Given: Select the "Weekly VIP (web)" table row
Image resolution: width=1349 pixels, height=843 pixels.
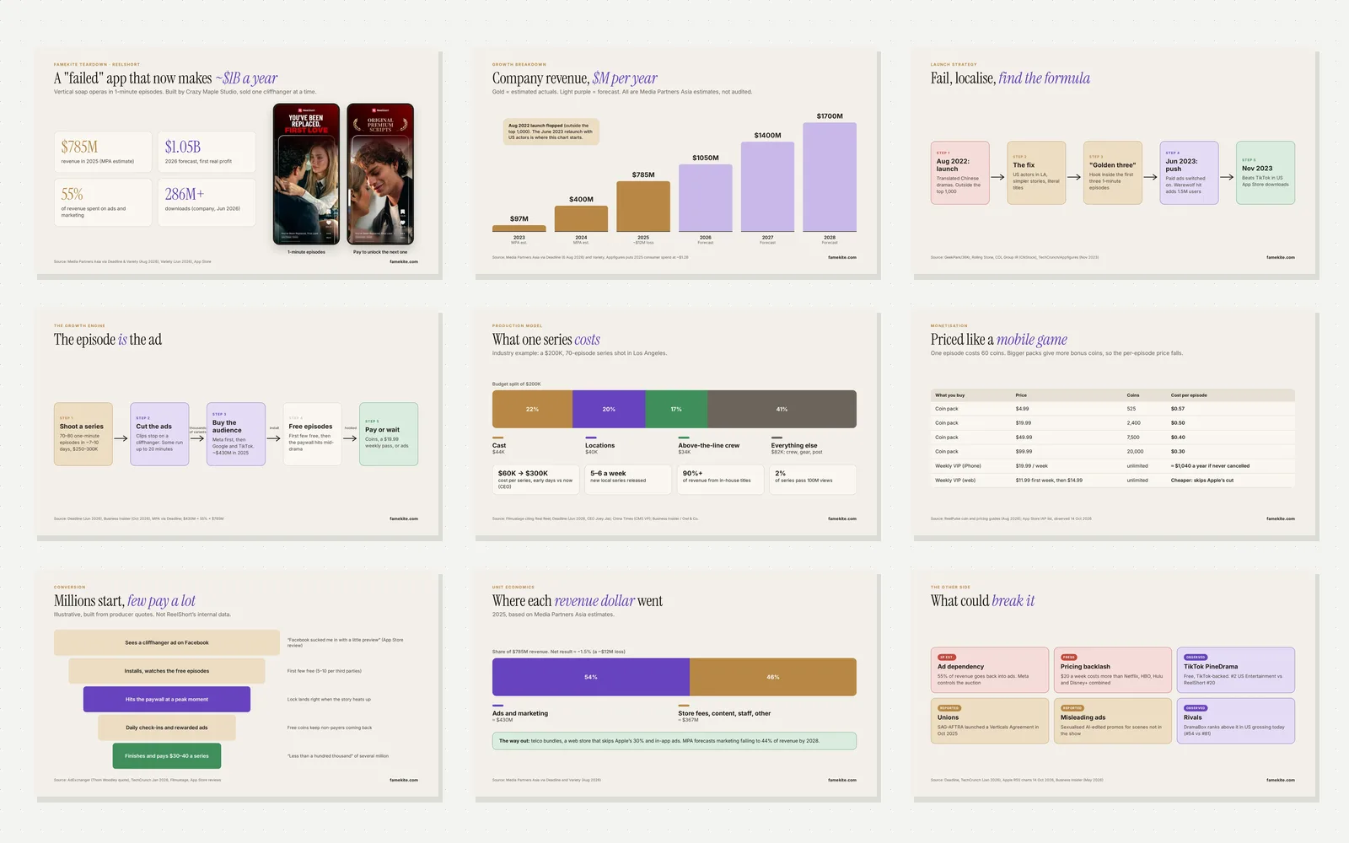Looking at the screenshot, I should click(x=1113, y=480).
